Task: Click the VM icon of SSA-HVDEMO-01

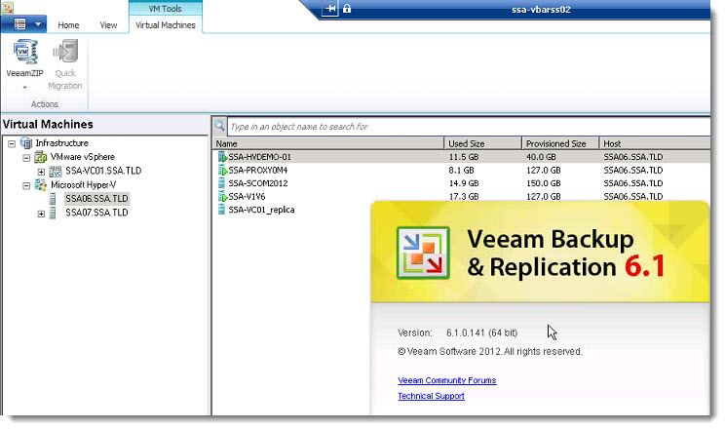Action: click(222, 157)
